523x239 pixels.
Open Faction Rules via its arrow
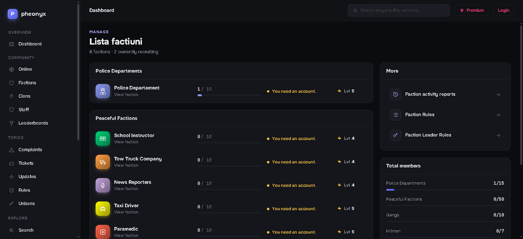tap(498, 115)
